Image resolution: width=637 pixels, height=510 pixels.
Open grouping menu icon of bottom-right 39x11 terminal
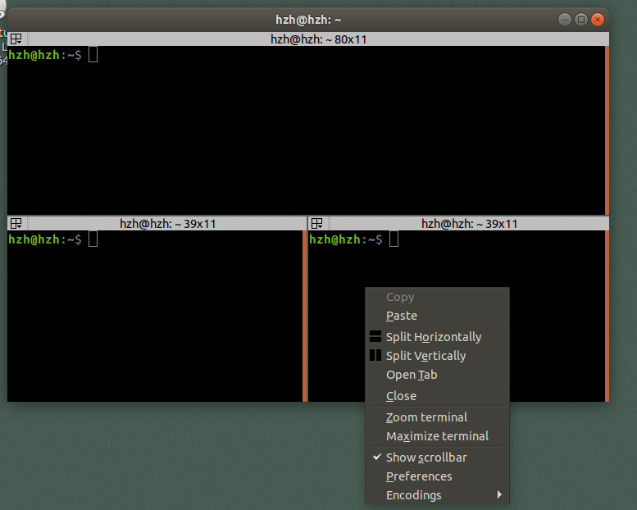coord(317,224)
